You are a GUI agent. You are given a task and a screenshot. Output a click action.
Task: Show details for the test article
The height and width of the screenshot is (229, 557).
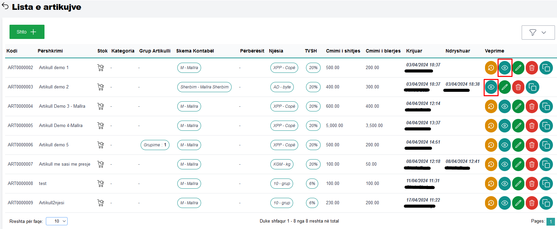(505, 184)
